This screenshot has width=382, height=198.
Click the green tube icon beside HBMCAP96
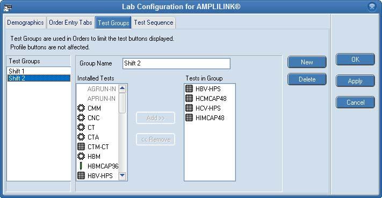coord(81,166)
